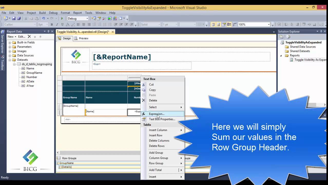This screenshot has height=185, width=328.
Task: Click the Center alignment icon
Action: click(84, 25)
